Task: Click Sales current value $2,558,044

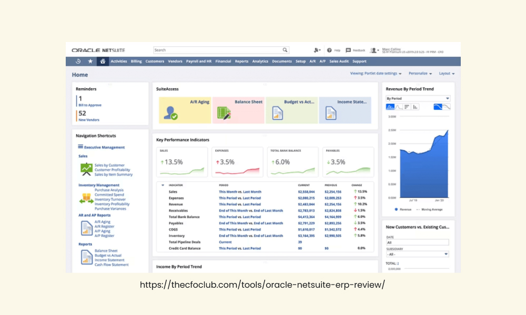Action: (306, 192)
